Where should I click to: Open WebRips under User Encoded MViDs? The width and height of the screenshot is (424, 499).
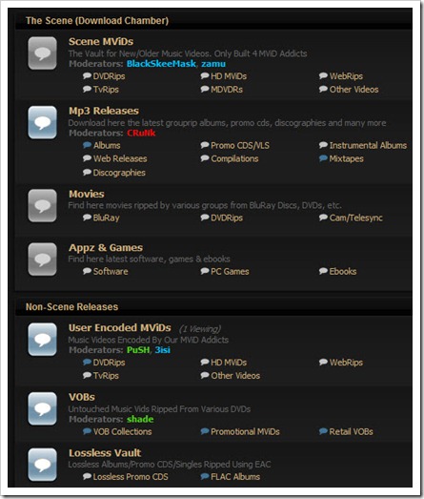[346, 363]
